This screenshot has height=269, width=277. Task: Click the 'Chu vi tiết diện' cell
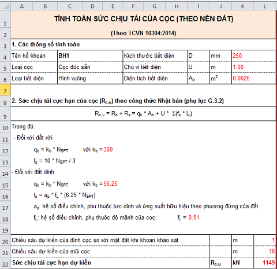tap(155, 67)
